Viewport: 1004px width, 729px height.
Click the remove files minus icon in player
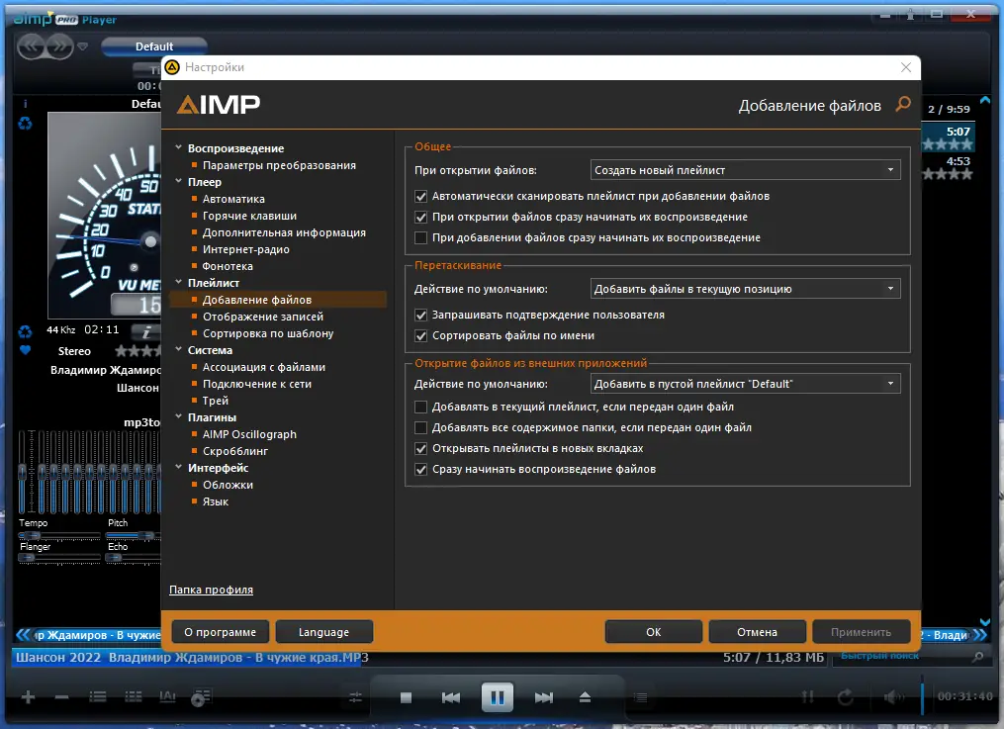[x=61, y=697]
